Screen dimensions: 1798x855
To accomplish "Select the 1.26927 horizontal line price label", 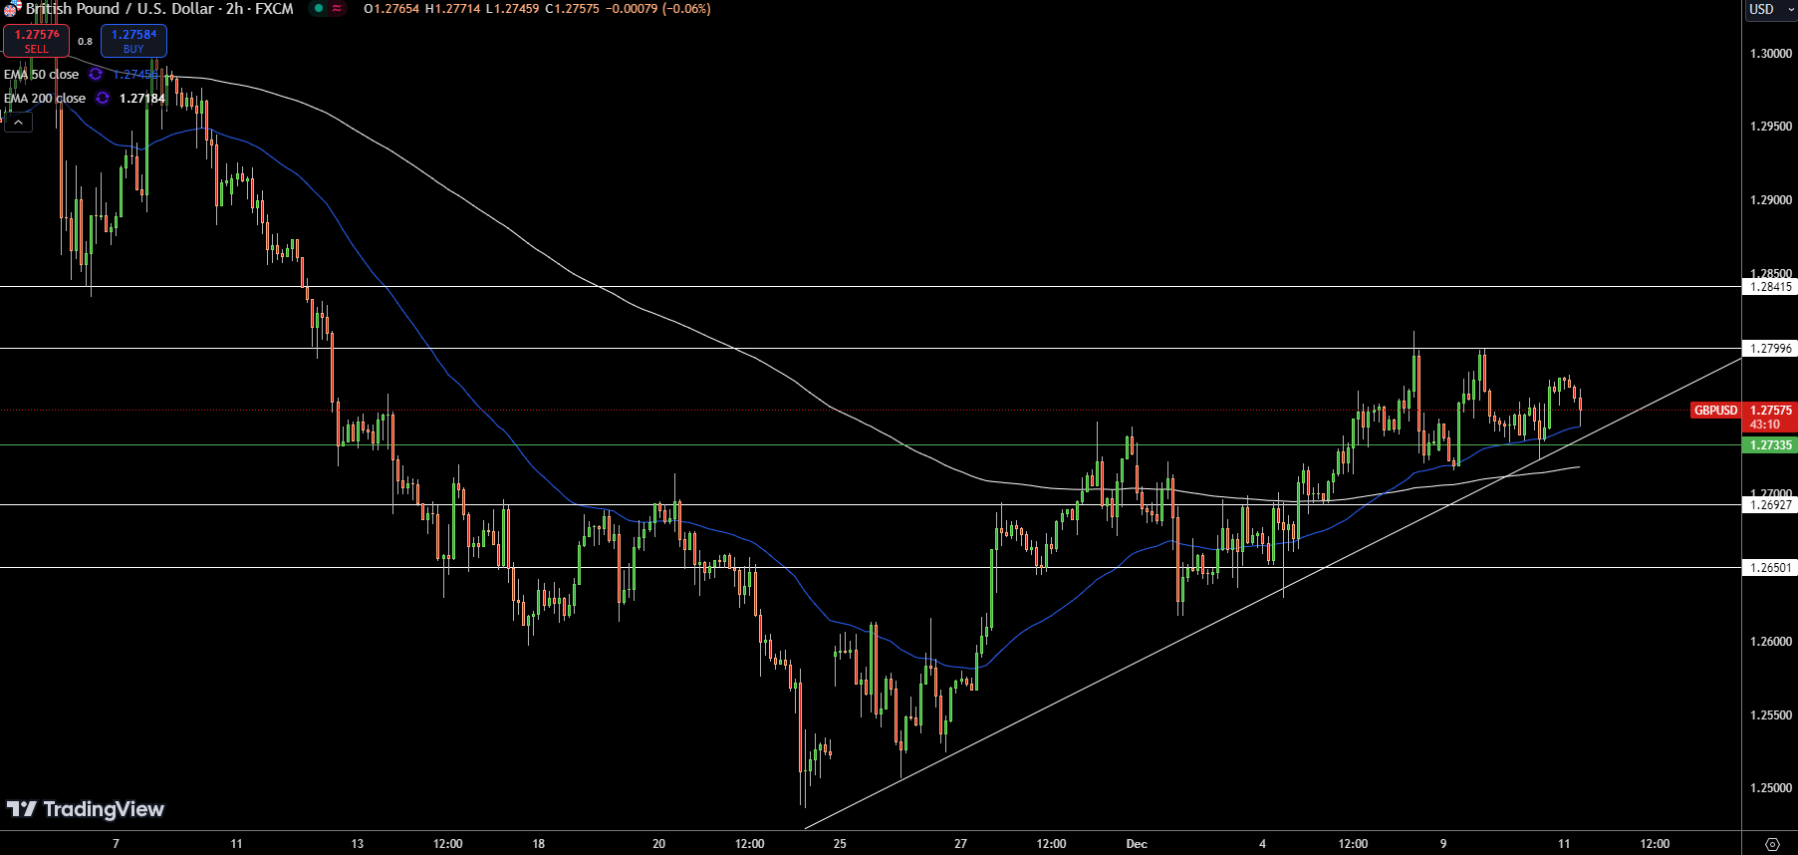I will tap(1770, 505).
